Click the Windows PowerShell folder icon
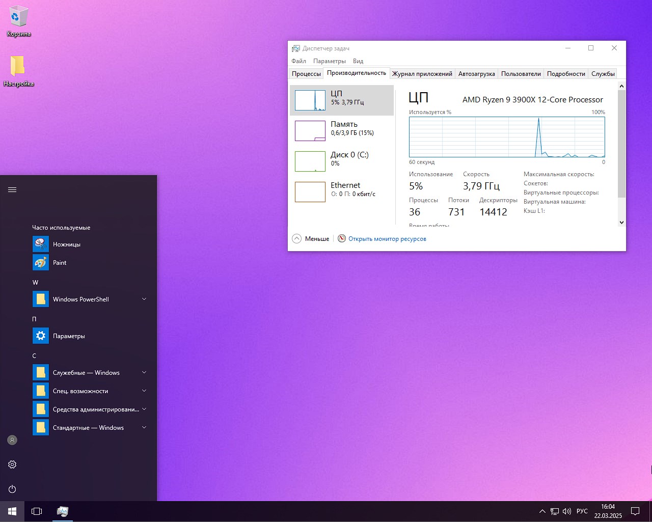Image resolution: width=652 pixels, height=522 pixels. point(41,299)
